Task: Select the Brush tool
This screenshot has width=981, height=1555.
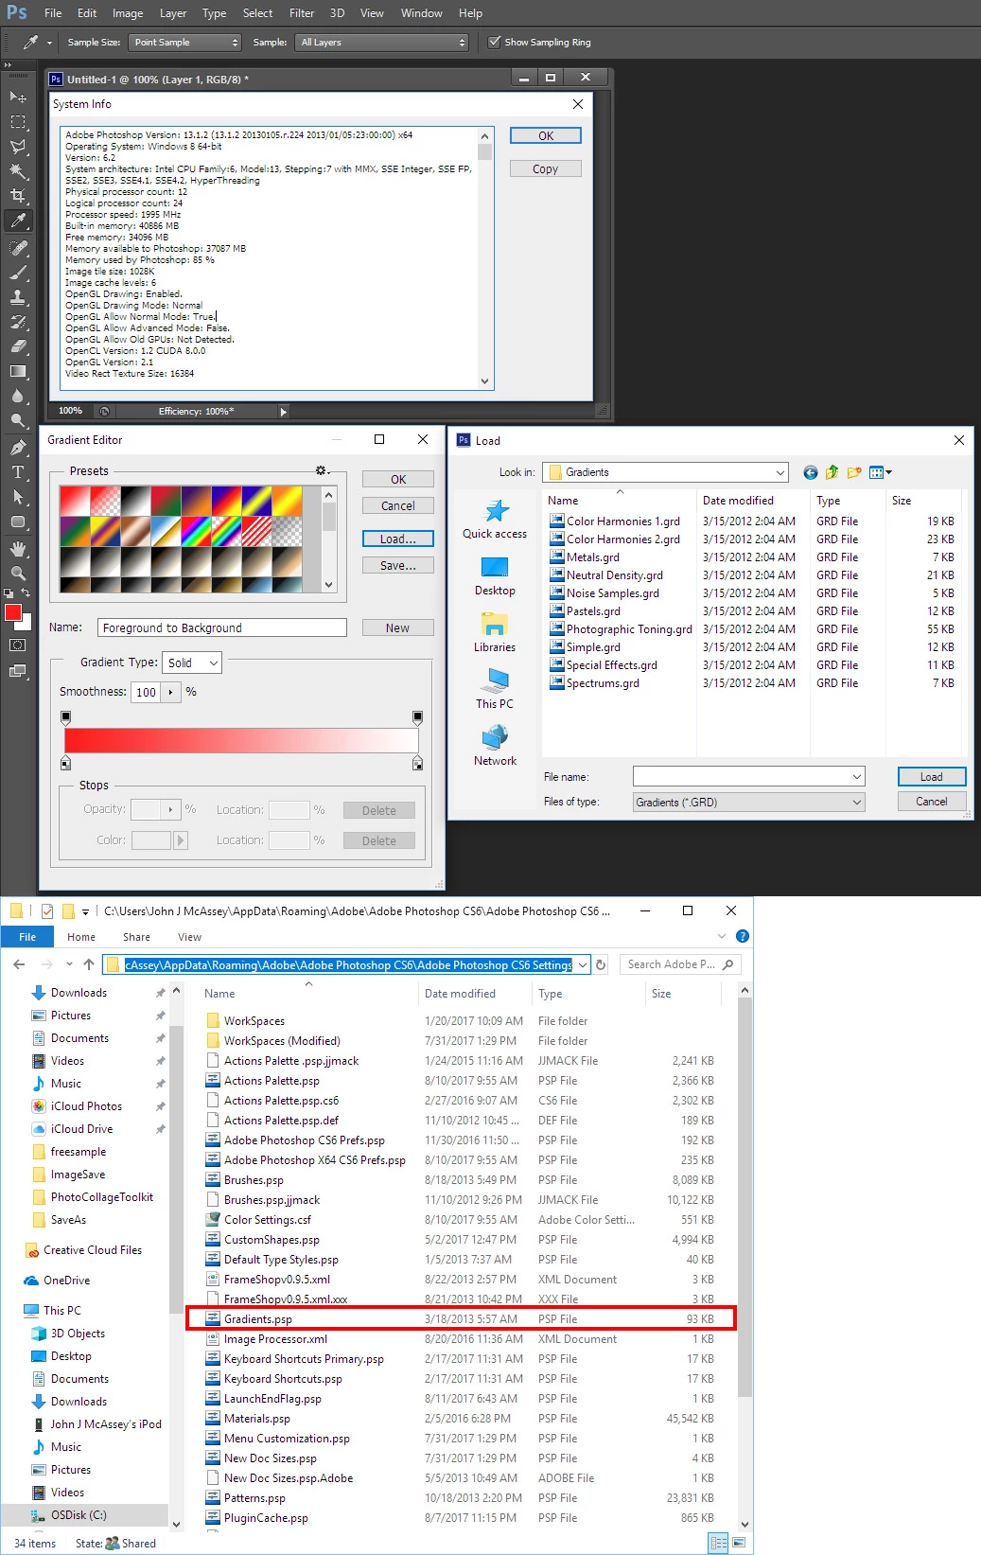Action: (x=18, y=273)
